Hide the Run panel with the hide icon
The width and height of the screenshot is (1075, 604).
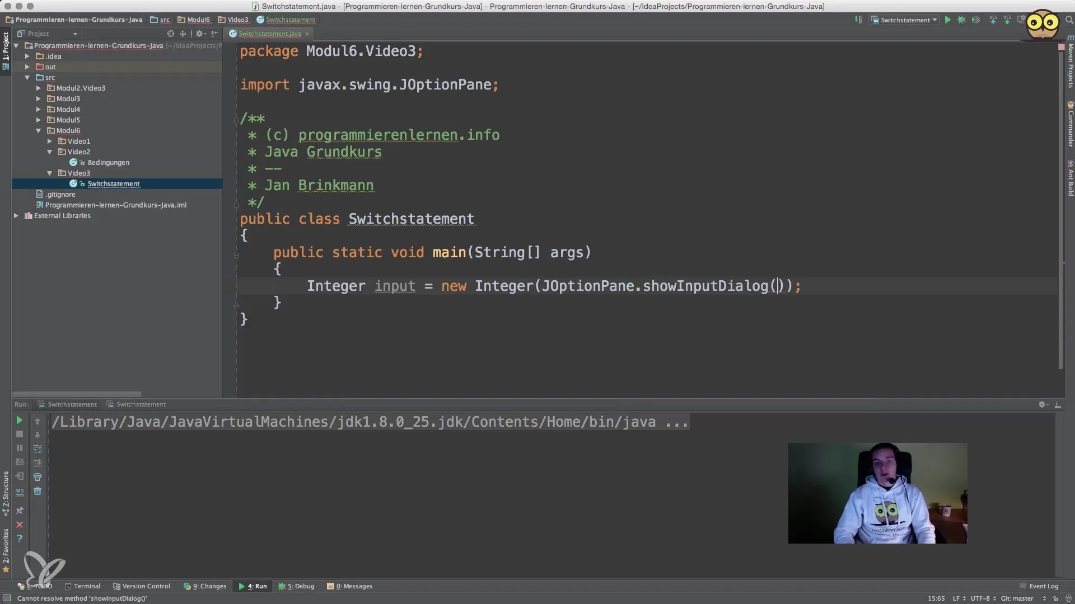[x=1058, y=404]
